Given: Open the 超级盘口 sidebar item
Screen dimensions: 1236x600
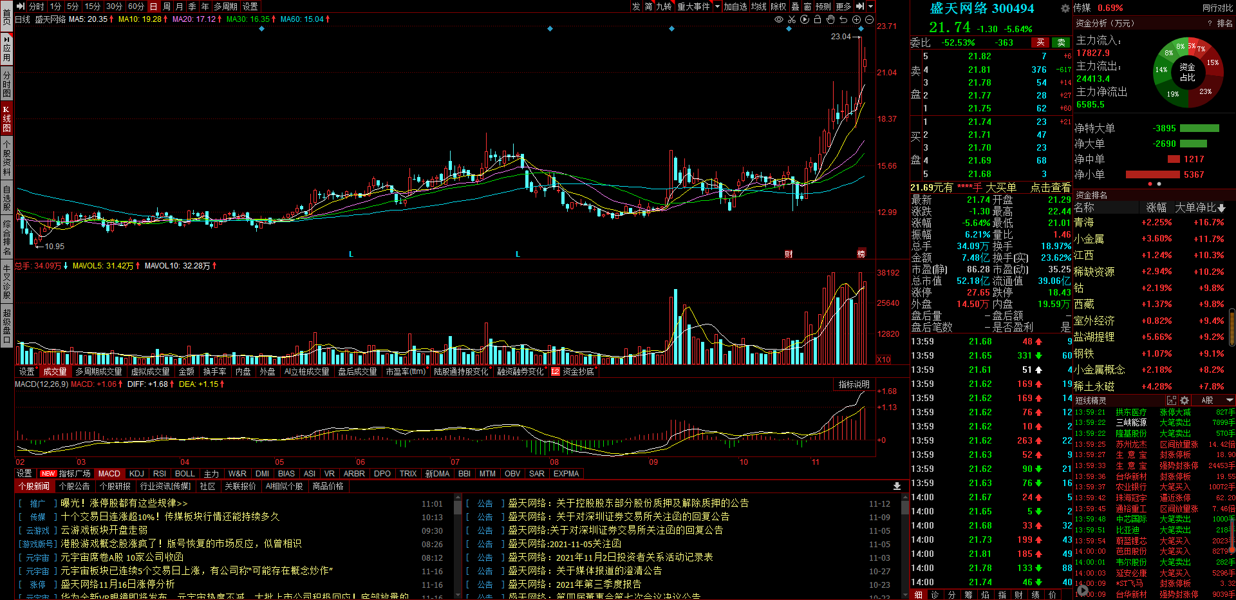Looking at the screenshot, I should coord(6,326).
